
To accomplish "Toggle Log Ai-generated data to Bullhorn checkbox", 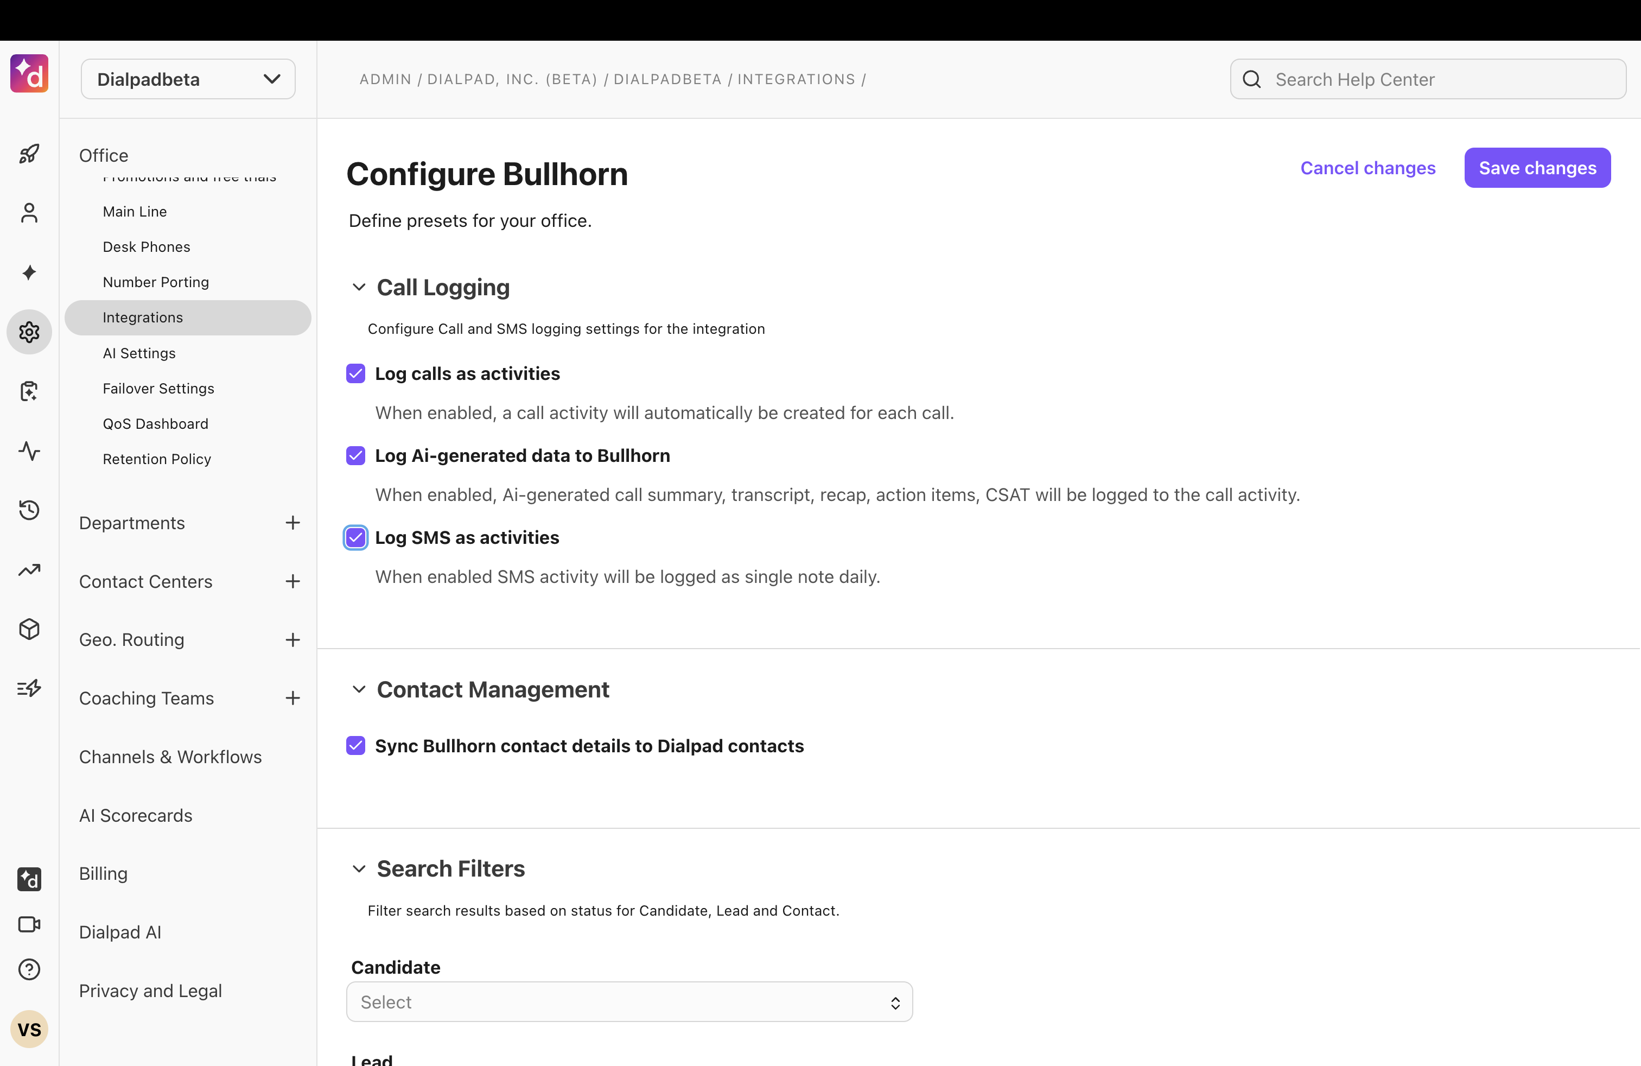I will (x=356, y=456).
